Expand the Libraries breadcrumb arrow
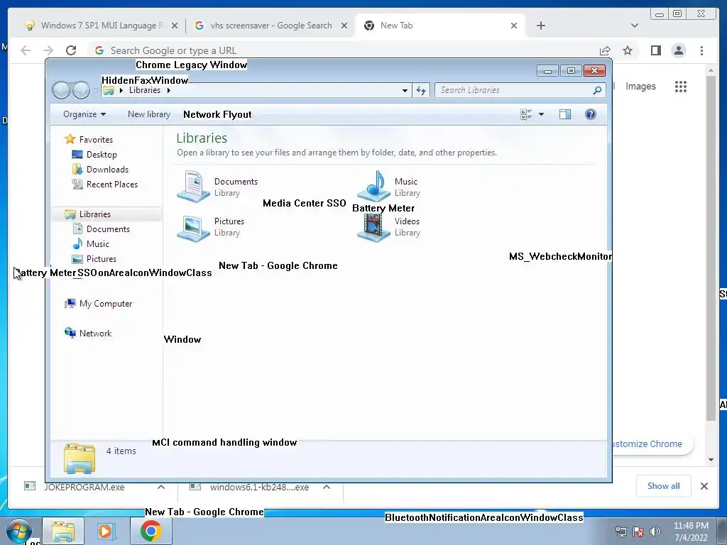727x545 pixels. point(169,90)
